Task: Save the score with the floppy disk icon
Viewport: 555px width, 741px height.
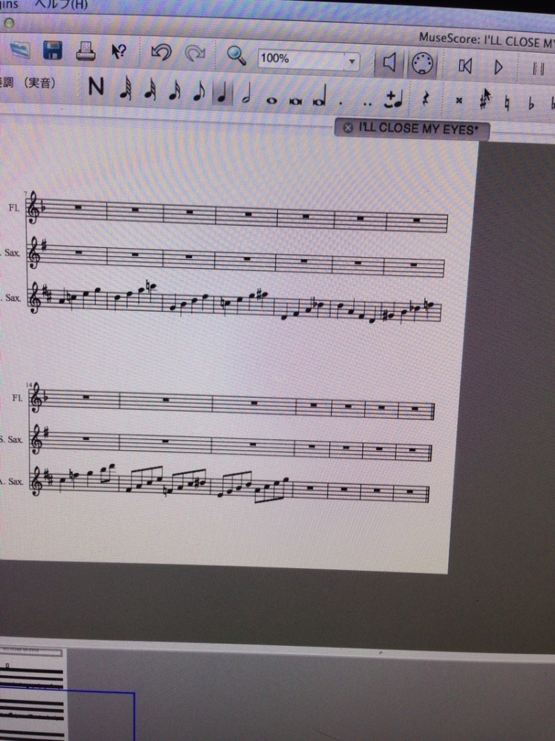Action: 53,50
